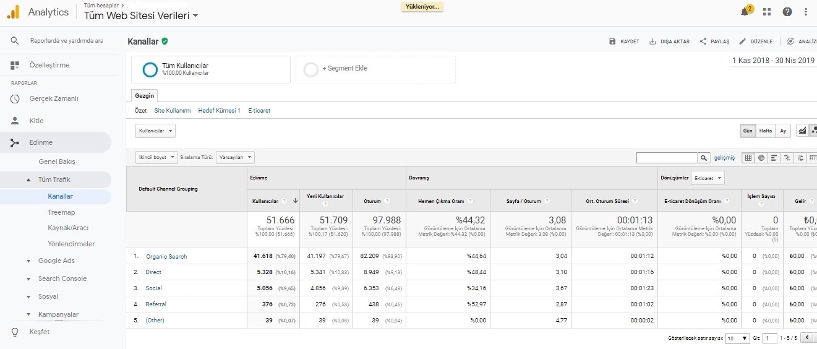Click the DIŞA AKTAR export button
The height and width of the screenshot is (349, 817).
669,41
